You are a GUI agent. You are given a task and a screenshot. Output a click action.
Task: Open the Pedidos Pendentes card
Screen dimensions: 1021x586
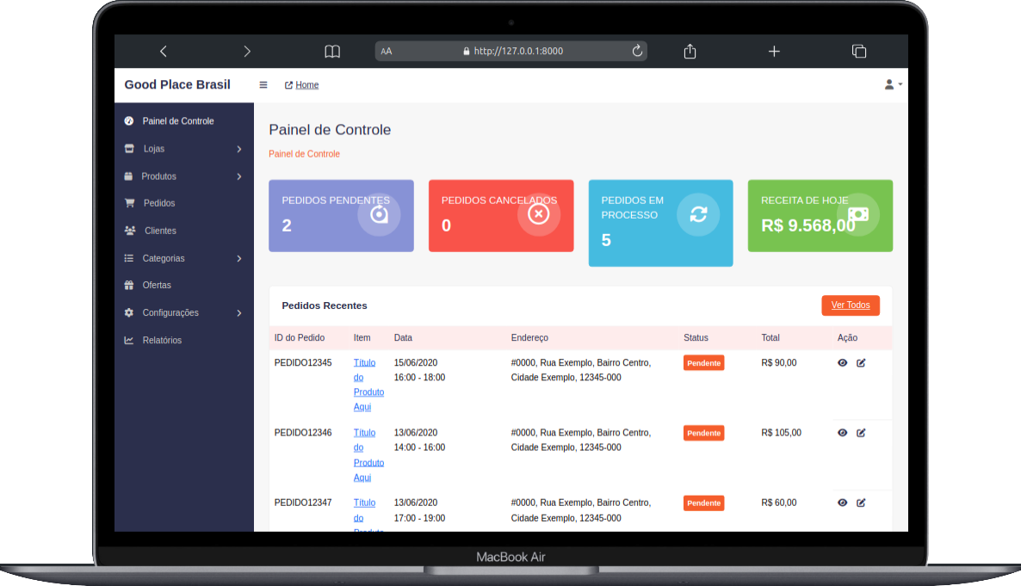pos(341,215)
